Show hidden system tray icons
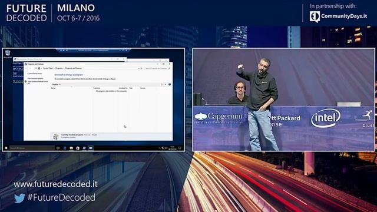Image resolution: width=377 pixels, height=212 pixels. click(160, 148)
